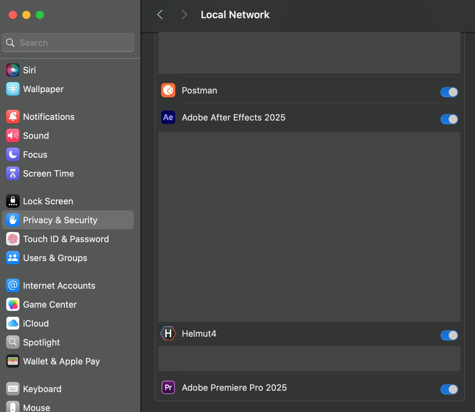This screenshot has width=475, height=412.
Task: Go back using the left chevron
Action: (160, 15)
